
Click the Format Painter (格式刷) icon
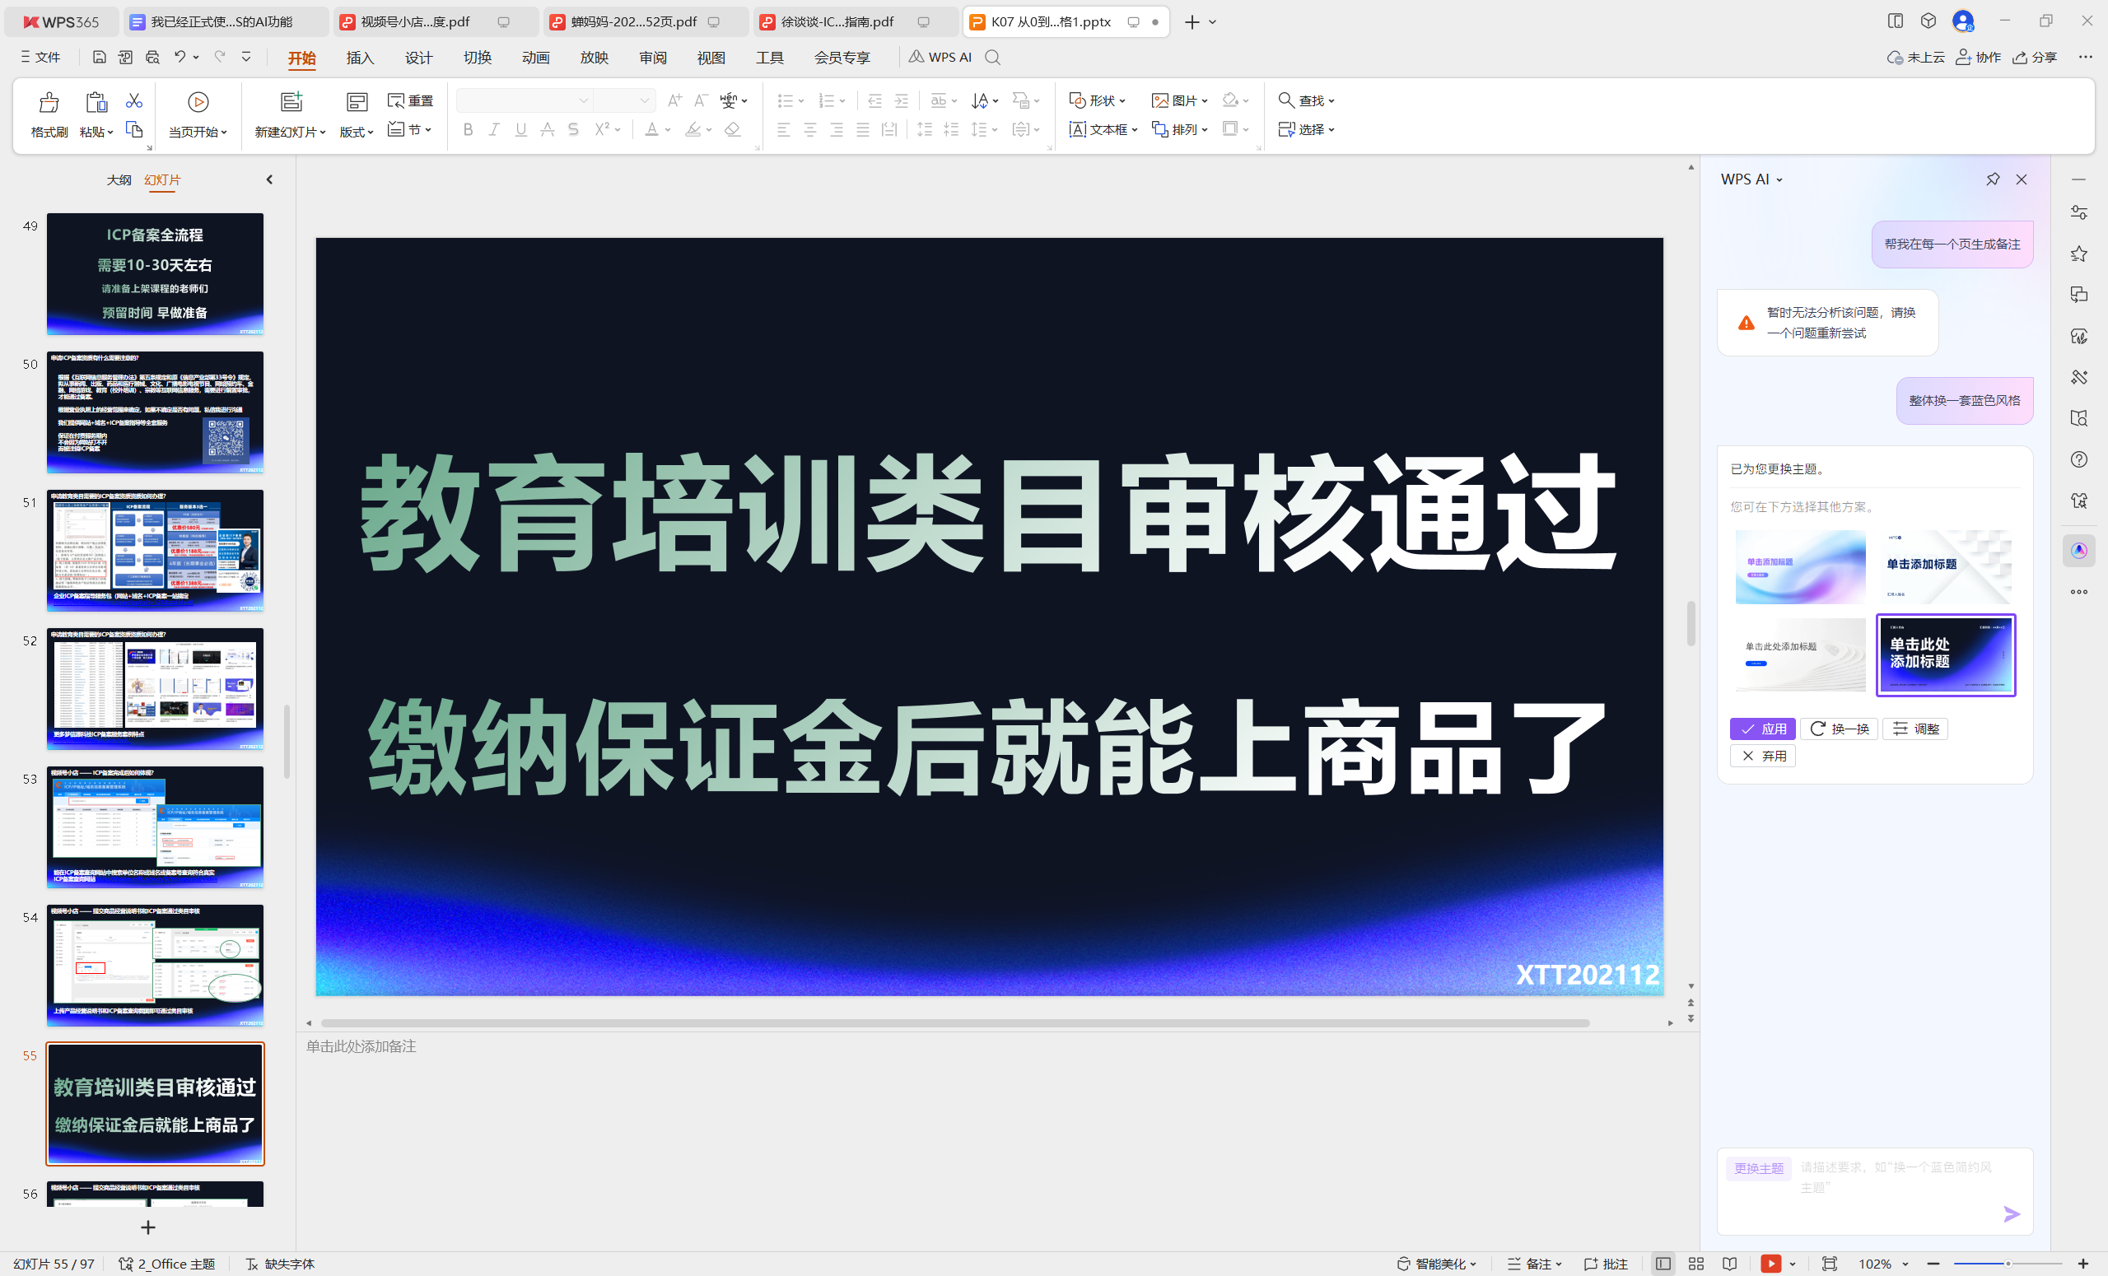[49, 104]
